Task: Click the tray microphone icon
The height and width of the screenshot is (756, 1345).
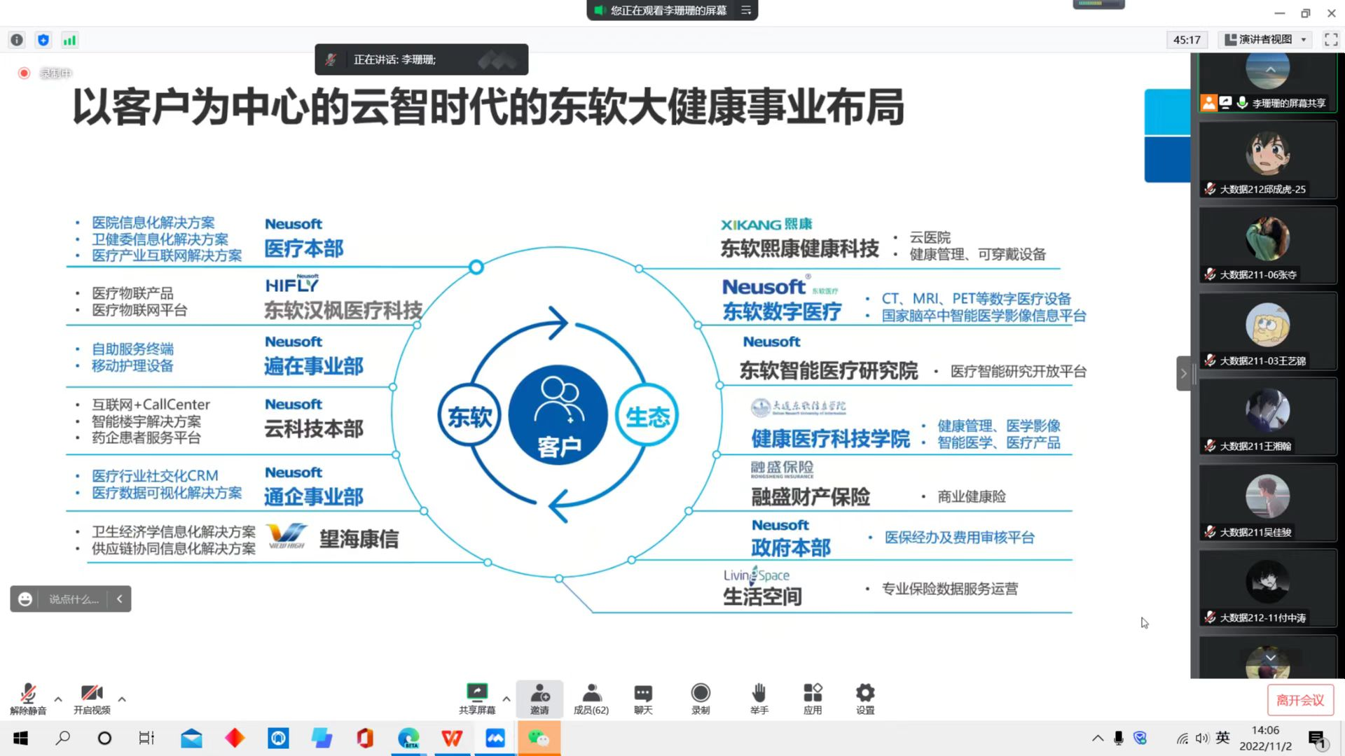Action: (1119, 738)
